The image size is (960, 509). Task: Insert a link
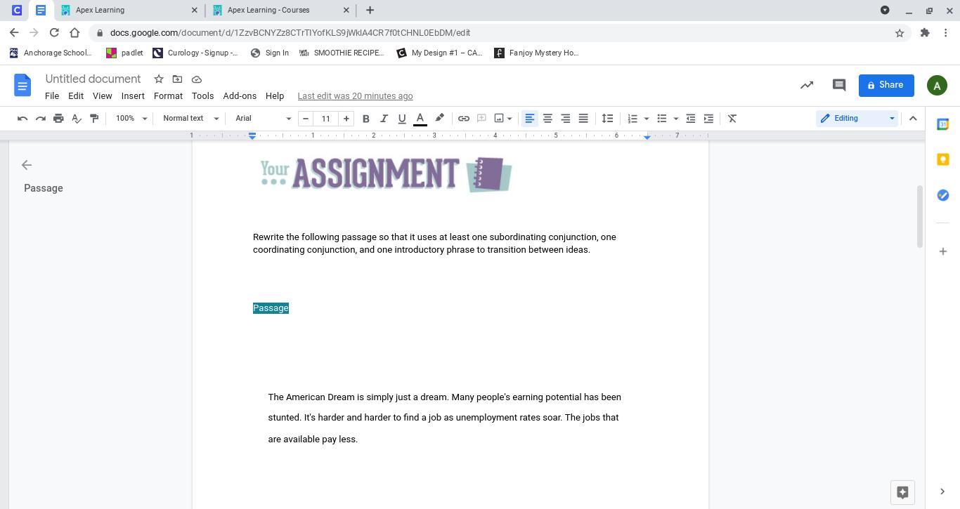click(x=464, y=119)
